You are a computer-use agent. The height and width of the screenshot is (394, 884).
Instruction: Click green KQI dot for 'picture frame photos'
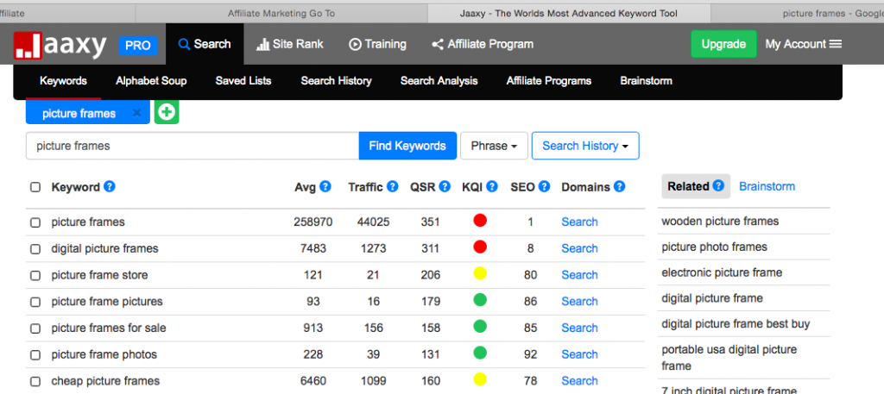pyautogui.click(x=480, y=353)
